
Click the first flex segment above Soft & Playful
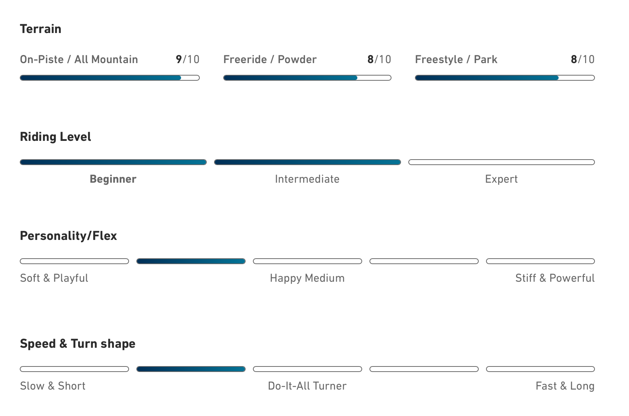(74, 261)
